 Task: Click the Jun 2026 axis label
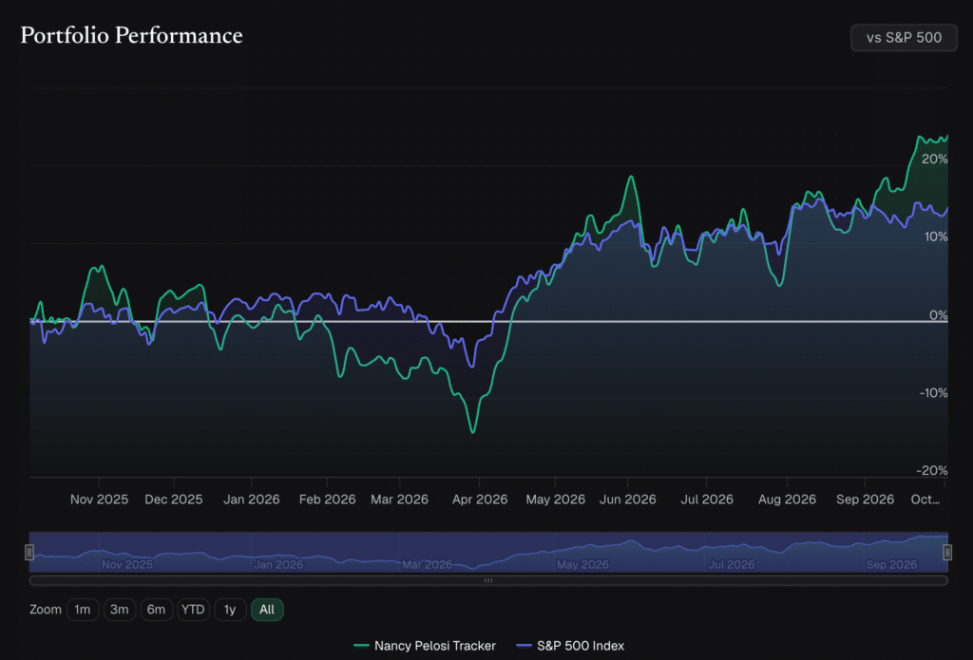coord(627,500)
